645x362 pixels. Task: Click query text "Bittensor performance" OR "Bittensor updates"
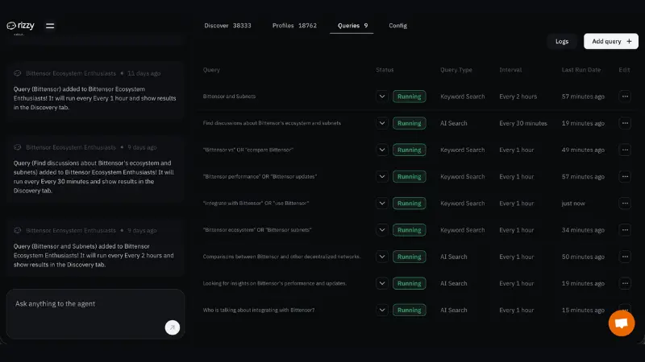pyautogui.click(x=260, y=176)
